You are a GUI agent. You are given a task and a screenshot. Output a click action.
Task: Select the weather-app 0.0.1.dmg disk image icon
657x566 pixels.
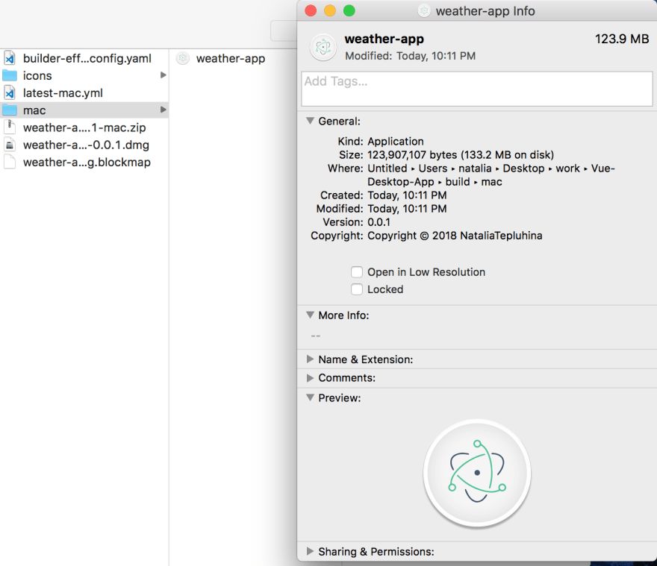[10, 145]
